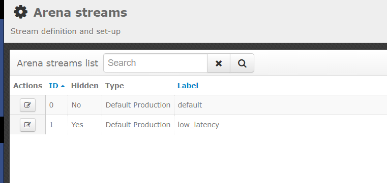This screenshot has height=183, width=387.
Task: Click the Type column header
Action: 114,86
